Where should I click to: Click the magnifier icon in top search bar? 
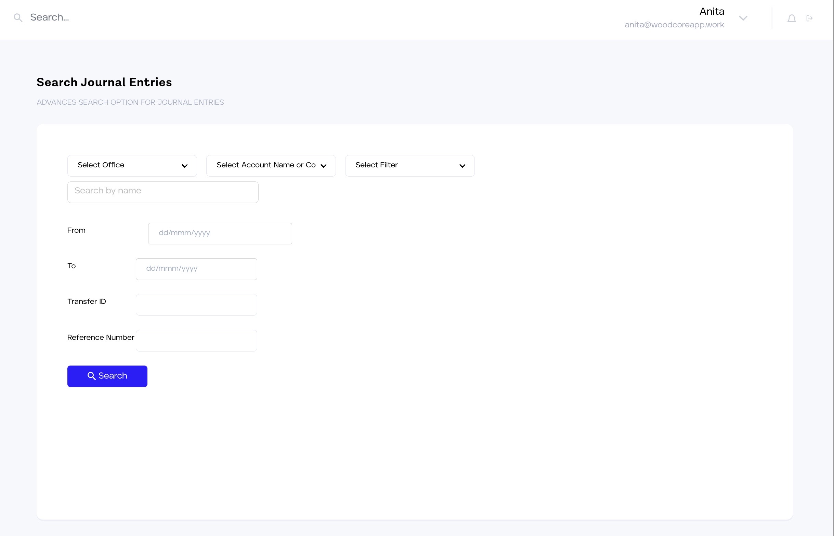click(x=18, y=18)
